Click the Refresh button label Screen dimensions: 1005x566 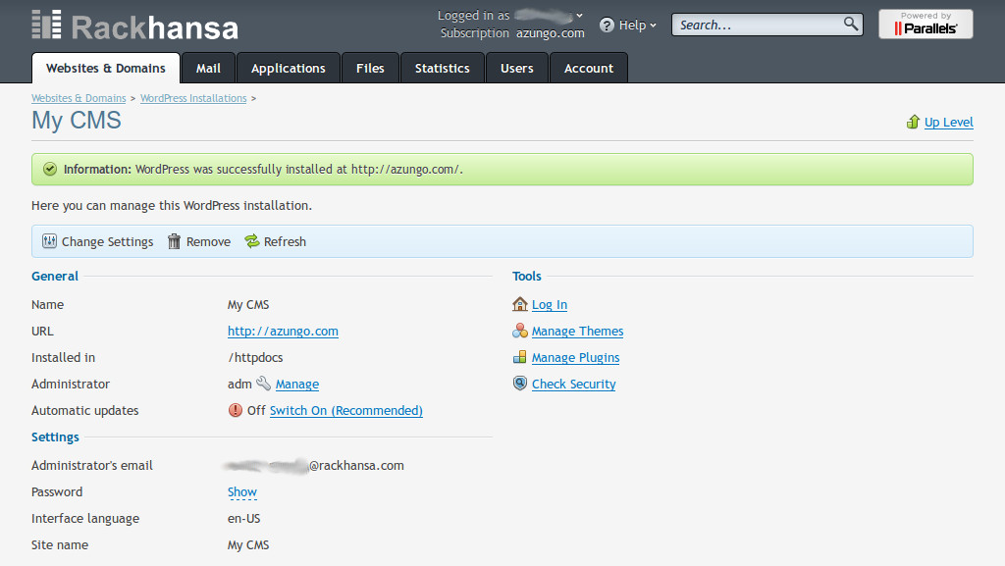tap(286, 241)
